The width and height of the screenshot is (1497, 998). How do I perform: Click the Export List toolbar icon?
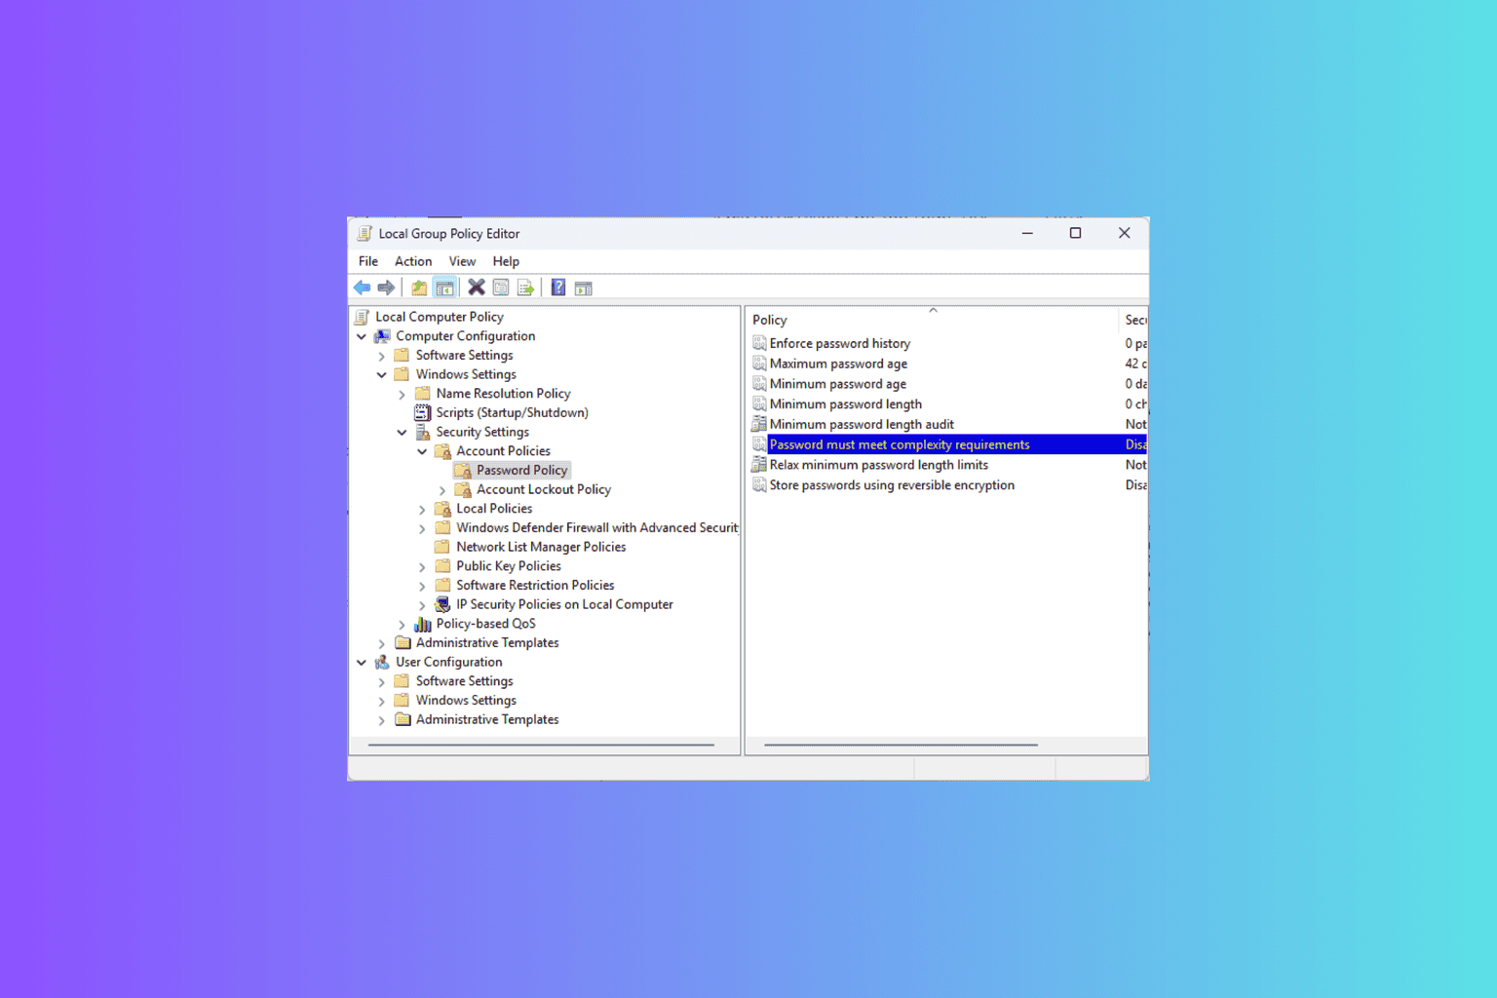pos(525,288)
